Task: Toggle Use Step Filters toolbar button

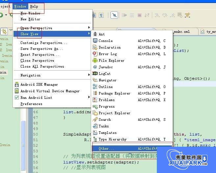Action: coord(187,15)
